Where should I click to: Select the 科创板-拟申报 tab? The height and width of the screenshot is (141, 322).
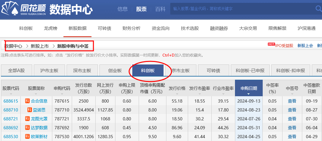point(290,70)
